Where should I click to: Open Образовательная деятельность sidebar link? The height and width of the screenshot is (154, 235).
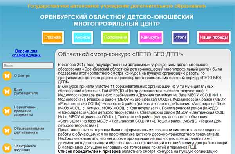tap(29, 130)
